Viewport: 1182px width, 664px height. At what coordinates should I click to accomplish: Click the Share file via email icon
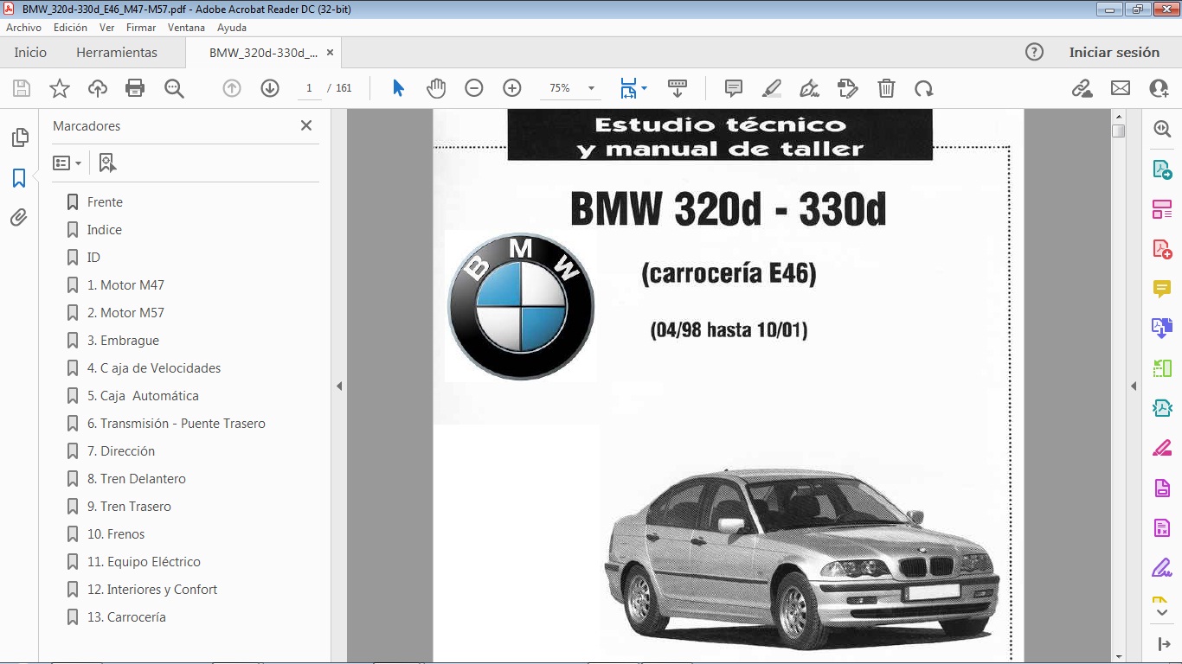(x=1120, y=87)
